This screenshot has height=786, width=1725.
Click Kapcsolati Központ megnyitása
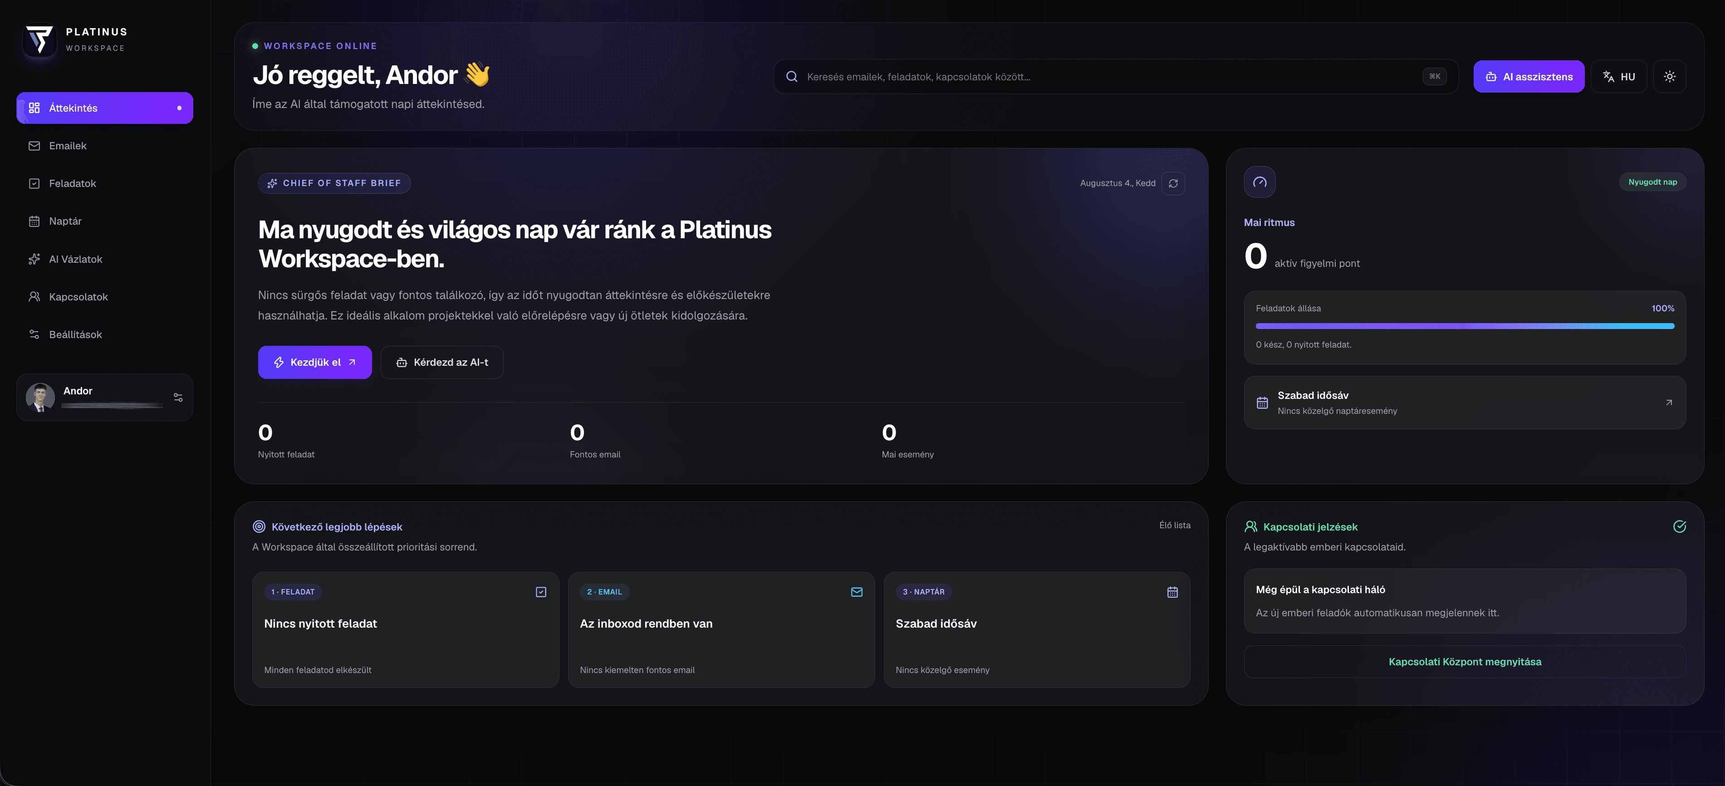tap(1465, 662)
